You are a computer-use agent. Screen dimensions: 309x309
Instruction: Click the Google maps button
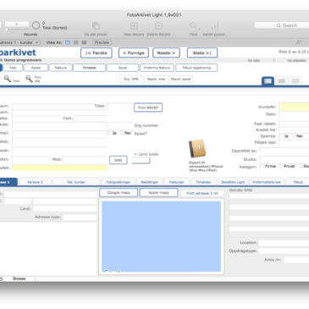[x=119, y=193]
